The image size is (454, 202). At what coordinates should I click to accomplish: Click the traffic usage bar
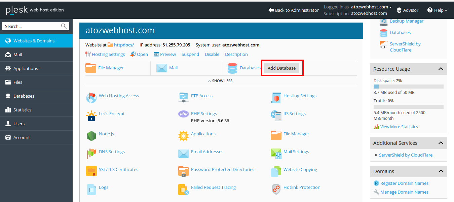pyautogui.click(x=409, y=107)
